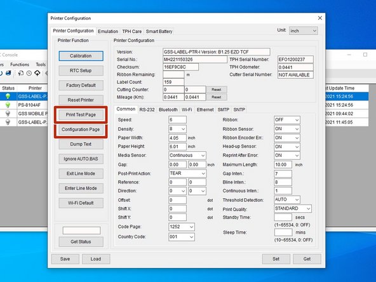Click the Get button
Viewport: 376px width, 282px height.
(307, 259)
